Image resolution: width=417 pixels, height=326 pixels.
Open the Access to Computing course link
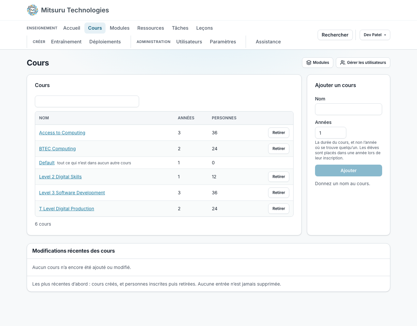pyautogui.click(x=62, y=133)
